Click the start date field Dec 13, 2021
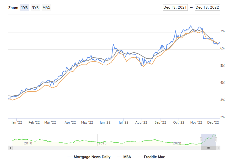The image size is (228, 162). click(175, 7)
